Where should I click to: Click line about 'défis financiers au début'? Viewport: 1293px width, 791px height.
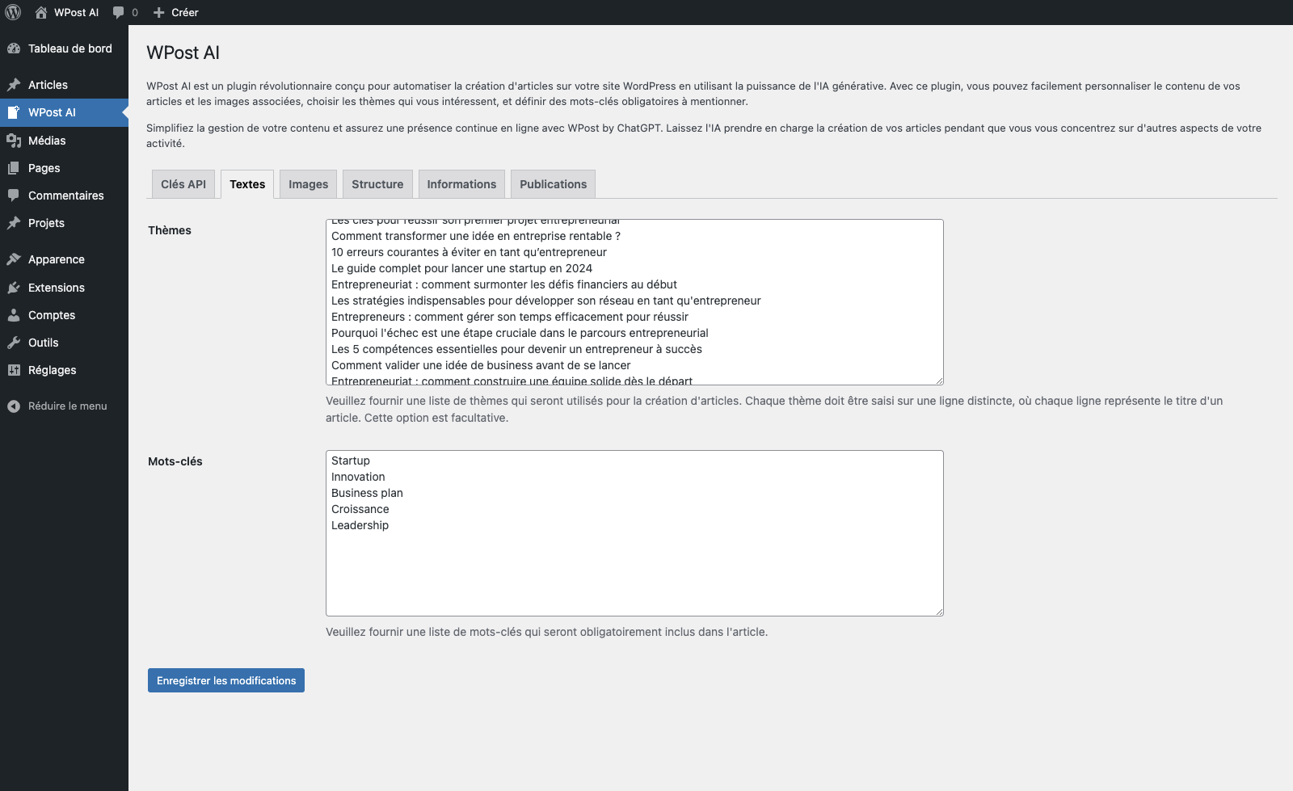504,284
